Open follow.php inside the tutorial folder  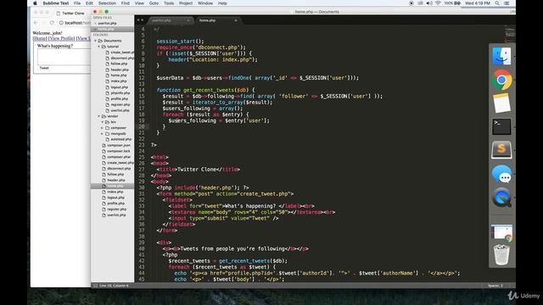pyautogui.click(x=119, y=64)
